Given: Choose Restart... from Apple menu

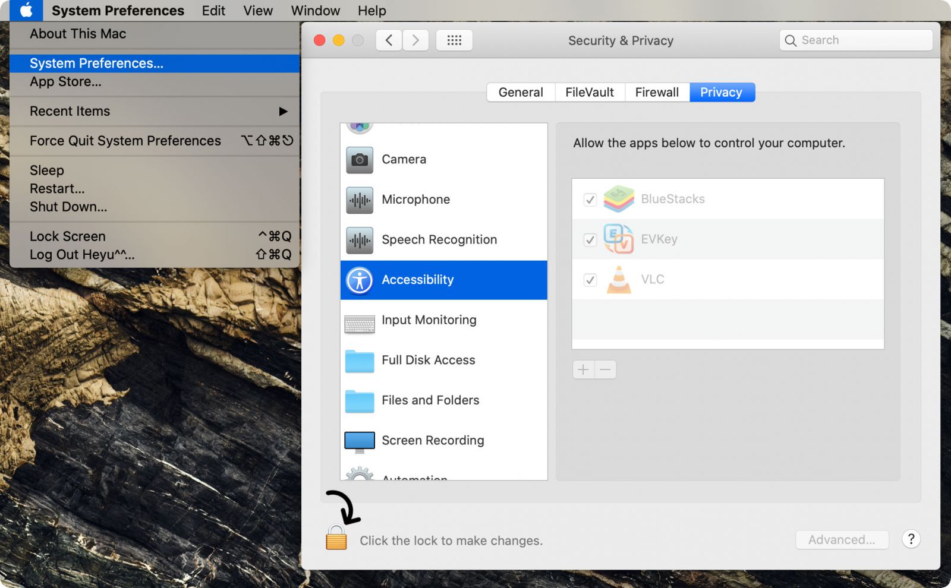Looking at the screenshot, I should pos(155,189).
